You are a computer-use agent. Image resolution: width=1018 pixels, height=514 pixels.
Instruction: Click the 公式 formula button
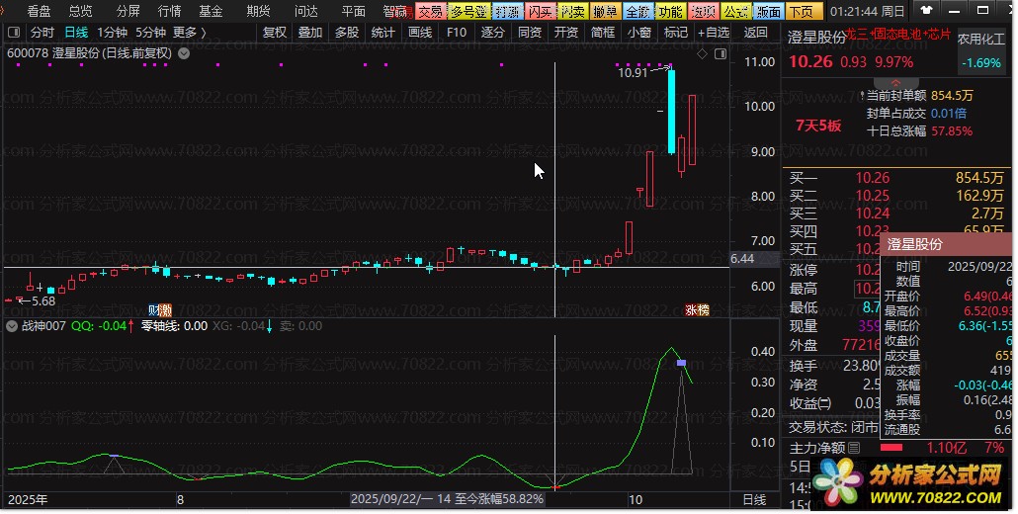736,12
